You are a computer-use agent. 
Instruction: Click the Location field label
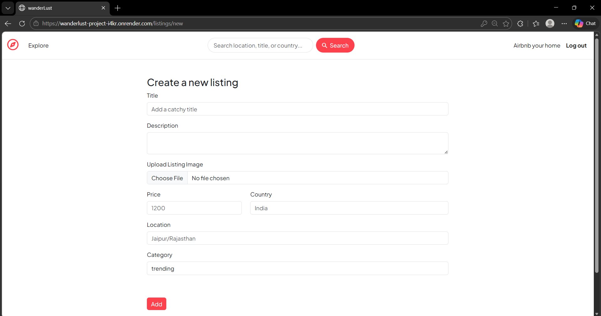158,225
